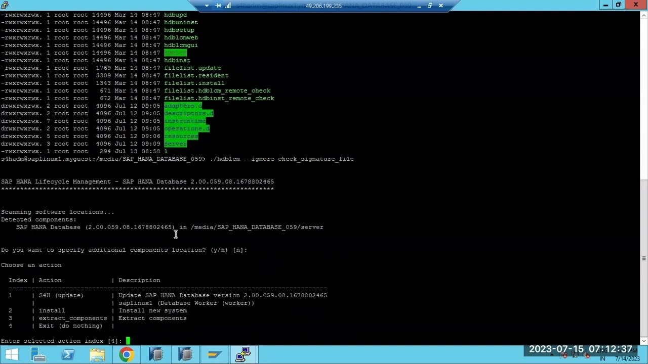Click the 'hdbinst' file name
The height and width of the screenshot is (364, 648).
pyautogui.click(x=177, y=60)
